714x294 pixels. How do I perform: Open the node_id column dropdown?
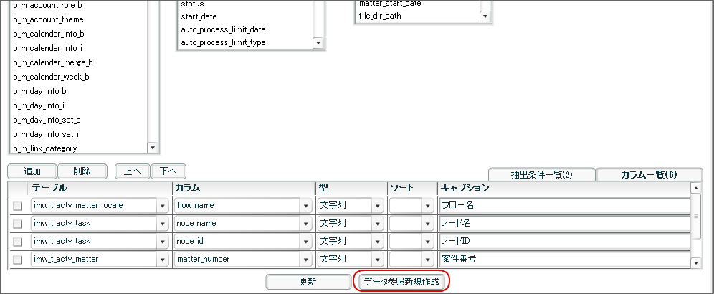pyautogui.click(x=306, y=242)
